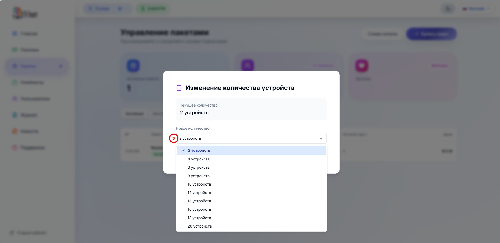Pick the 8 устройств option
This screenshot has height=243, width=500.
pyautogui.click(x=198, y=176)
